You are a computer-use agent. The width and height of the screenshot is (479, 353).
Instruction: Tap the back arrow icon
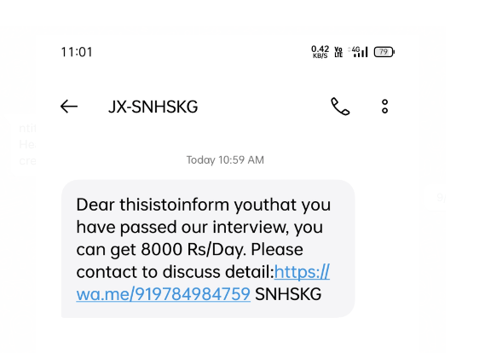[69, 107]
